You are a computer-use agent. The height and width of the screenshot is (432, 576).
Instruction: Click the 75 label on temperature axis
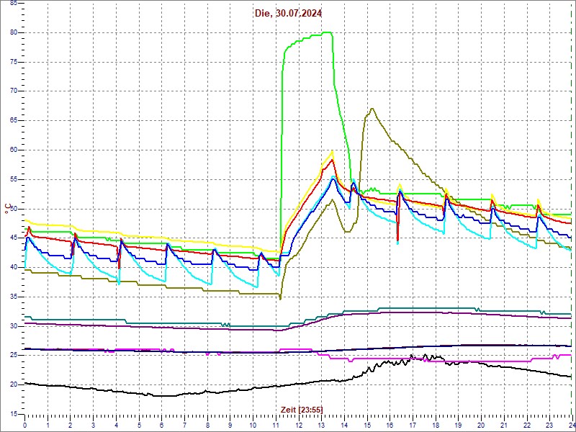pyautogui.click(x=13, y=62)
